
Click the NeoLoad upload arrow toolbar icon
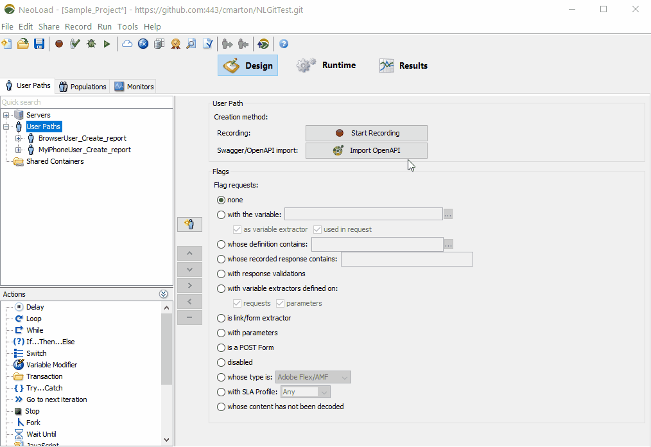(263, 44)
